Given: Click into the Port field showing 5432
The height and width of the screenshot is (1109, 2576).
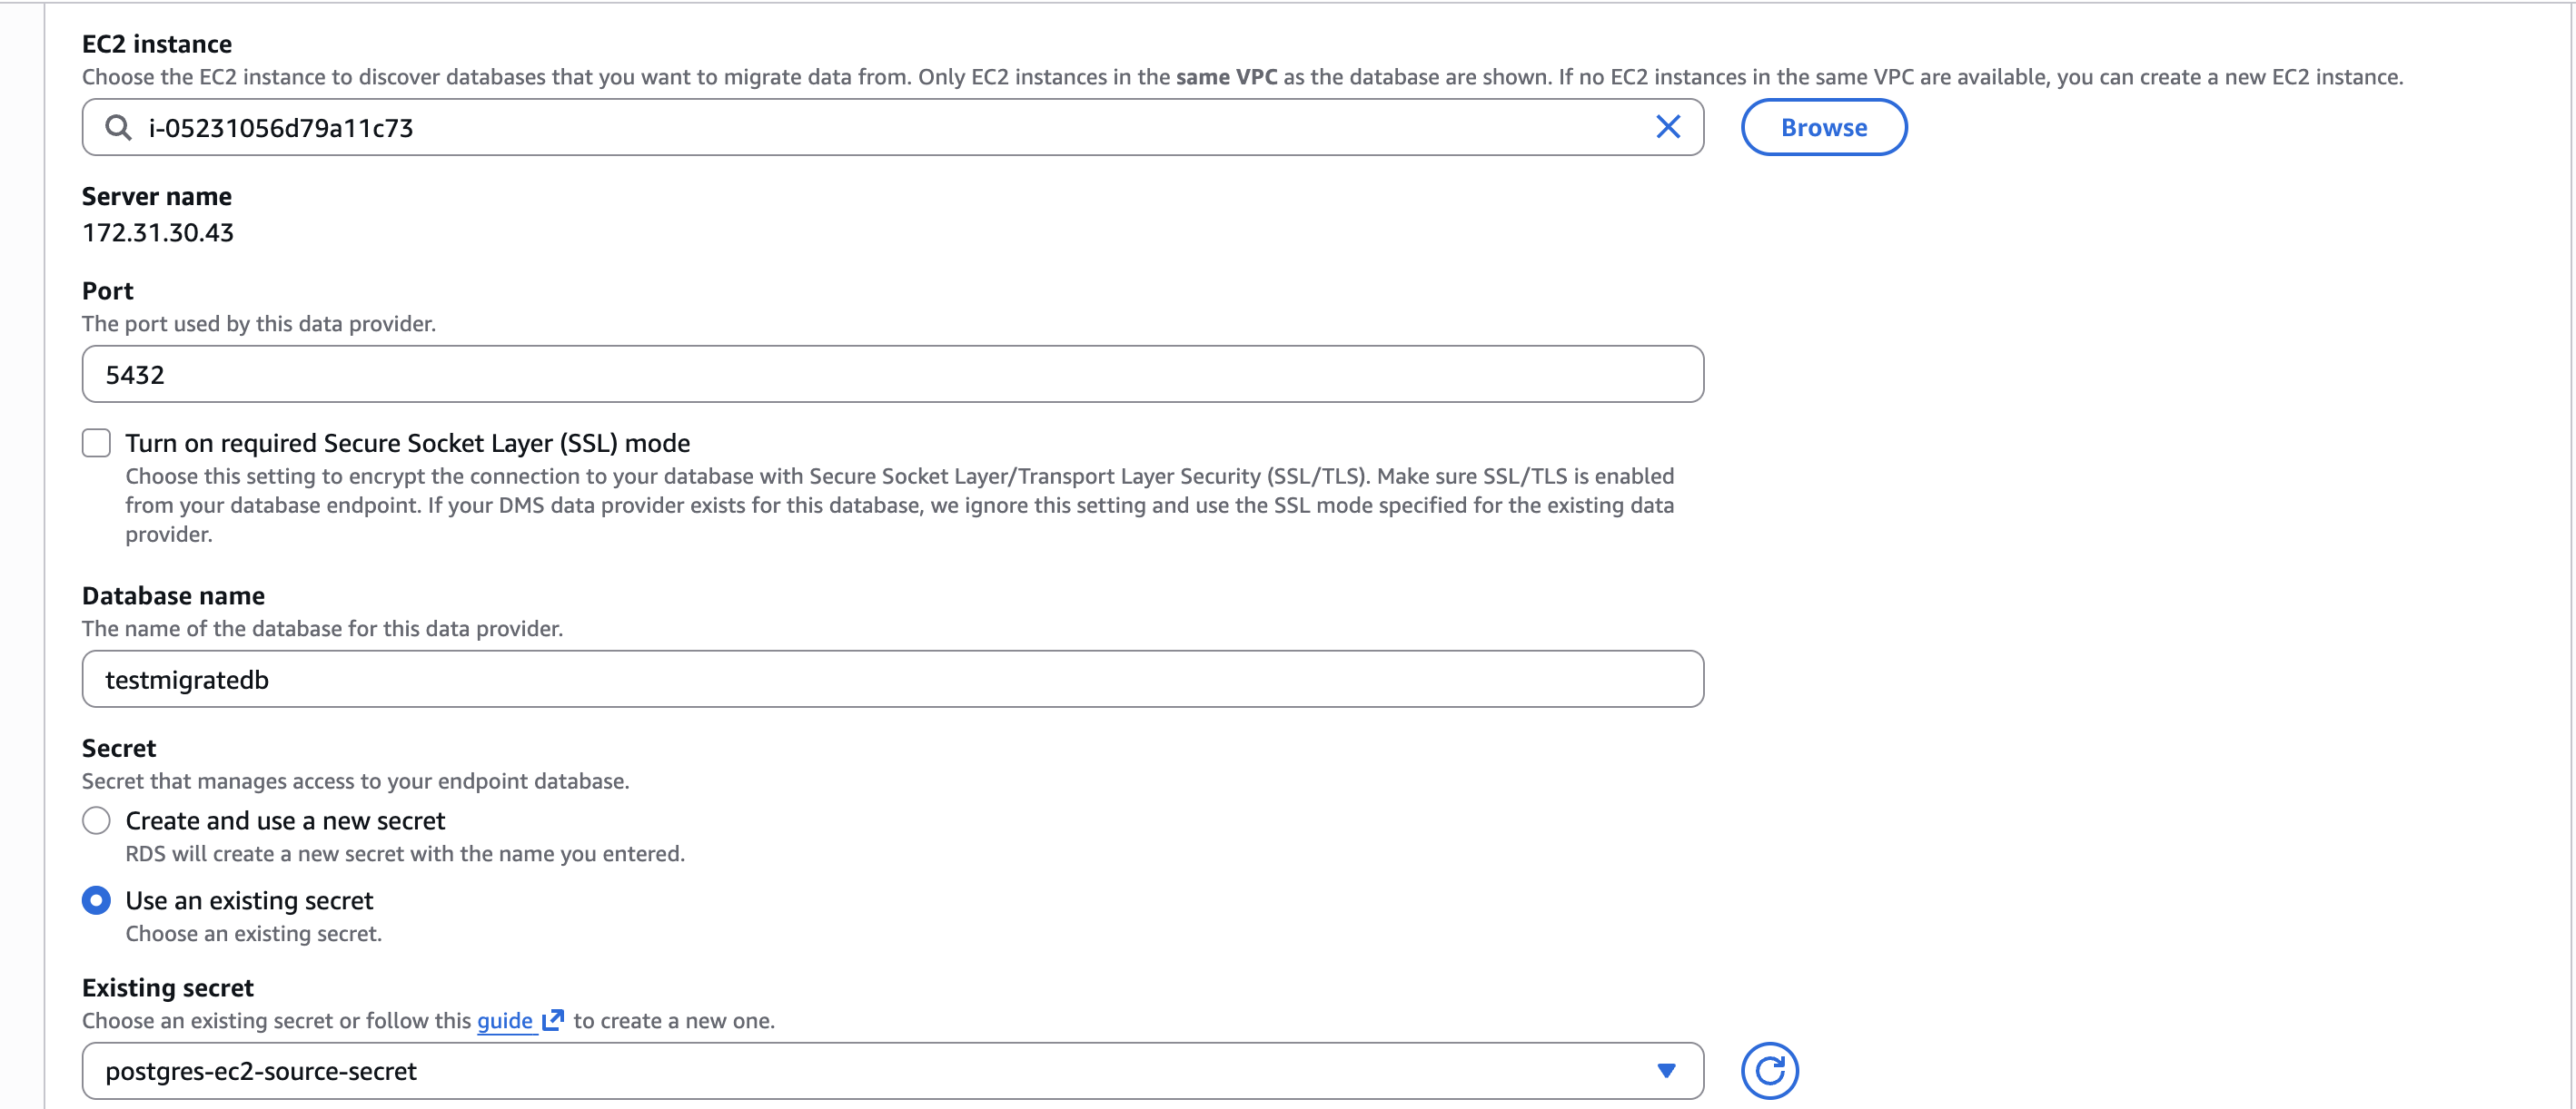Looking at the screenshot, I should point(892,374).
